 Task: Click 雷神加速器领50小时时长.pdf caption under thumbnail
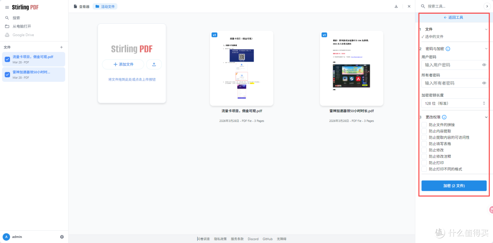(x=351, y=111)
